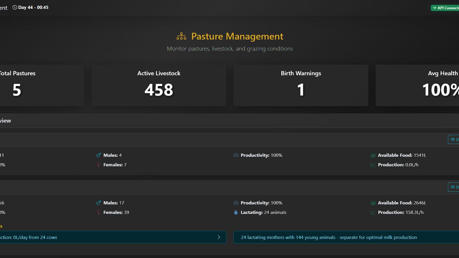This screenshot has width=459, height=258.
Task: Open the 24 lactating mothers separation notice
Action: tap(346, 237)
